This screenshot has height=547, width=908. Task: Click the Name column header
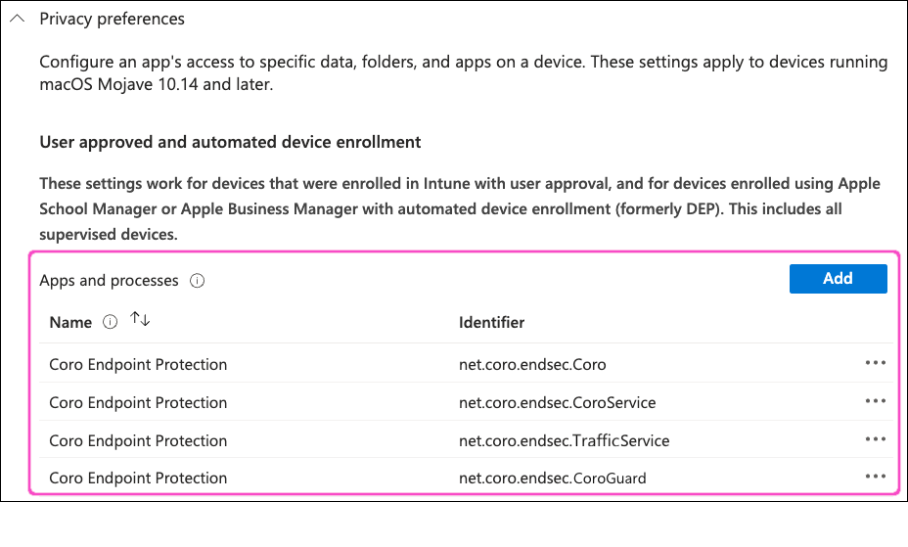coord(70,322)
